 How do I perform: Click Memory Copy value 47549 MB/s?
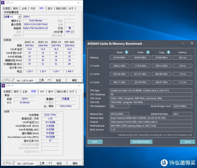coord(161,57)
